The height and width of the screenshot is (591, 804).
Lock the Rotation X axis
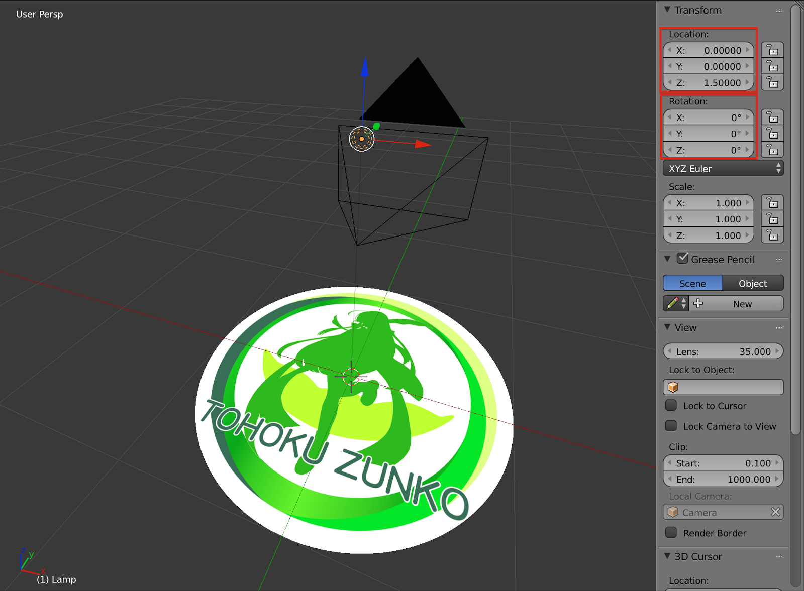(x=772, y=117)
